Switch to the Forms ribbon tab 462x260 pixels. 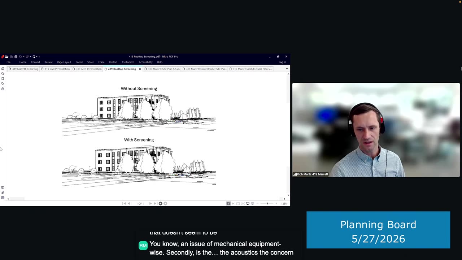(x=79, y=62)
